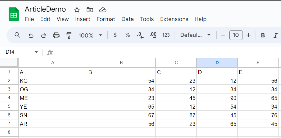
Task: Select cell with value 90
Action: pyautogui.click(x=217, y=98)
